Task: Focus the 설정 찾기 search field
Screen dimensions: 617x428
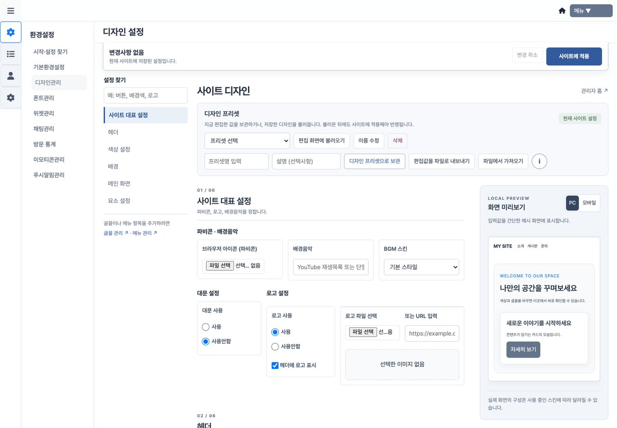Action: [x=146, y=96]
